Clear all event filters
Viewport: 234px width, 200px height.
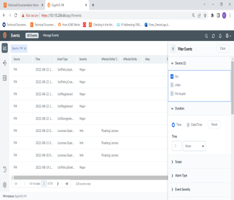tap(223, 49)
